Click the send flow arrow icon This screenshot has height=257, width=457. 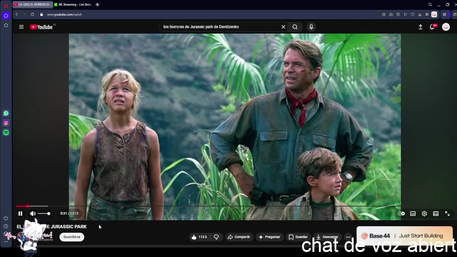(405, 15)
